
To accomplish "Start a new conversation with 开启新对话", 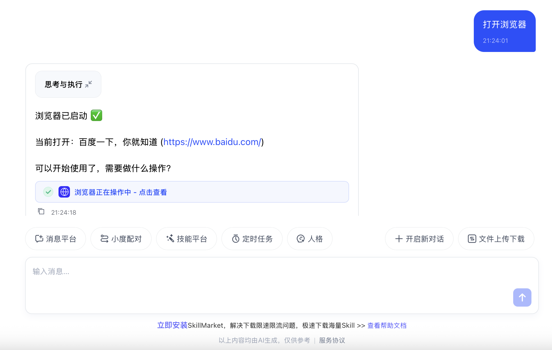I will tap(419, 239).
